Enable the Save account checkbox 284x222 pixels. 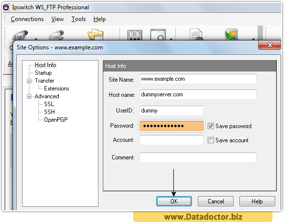coord(211,140)
